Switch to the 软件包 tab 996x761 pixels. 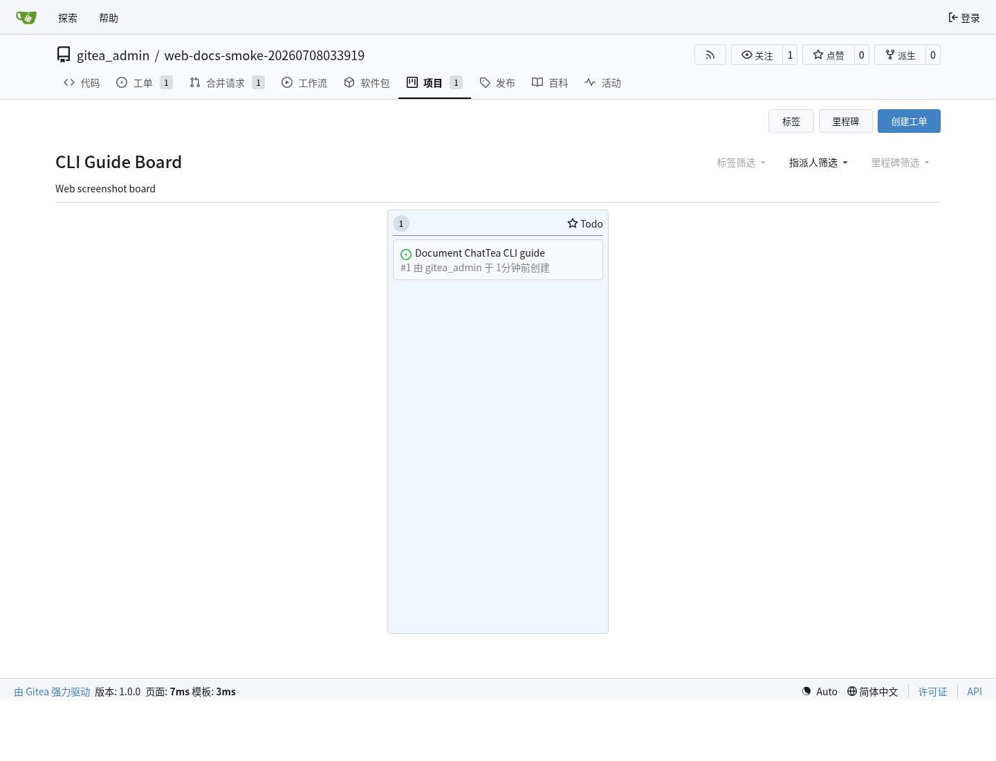click(367, 83)
